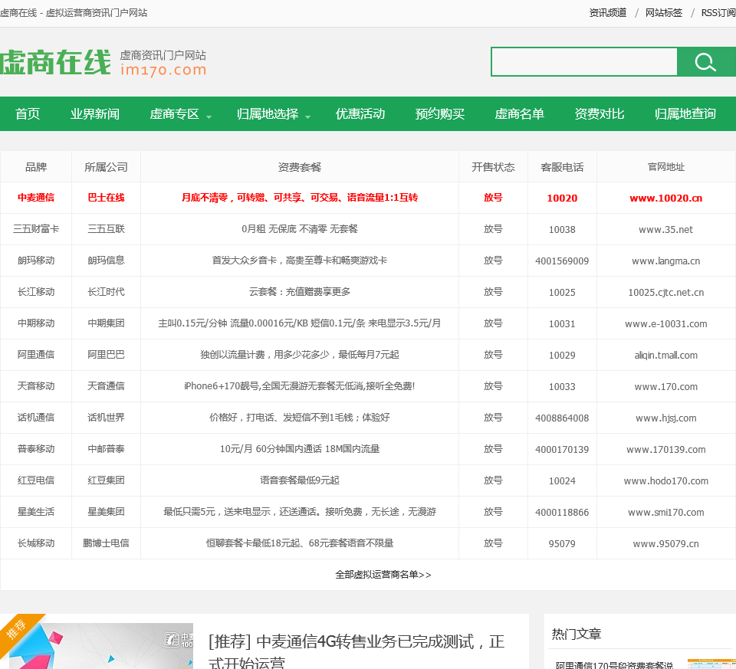Click 朗玛移动 brand cell
The height and width of the screenshot is (669, 736).
click(x=36, y=261)
